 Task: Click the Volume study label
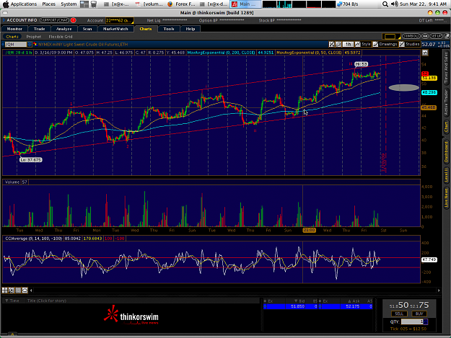12,182
